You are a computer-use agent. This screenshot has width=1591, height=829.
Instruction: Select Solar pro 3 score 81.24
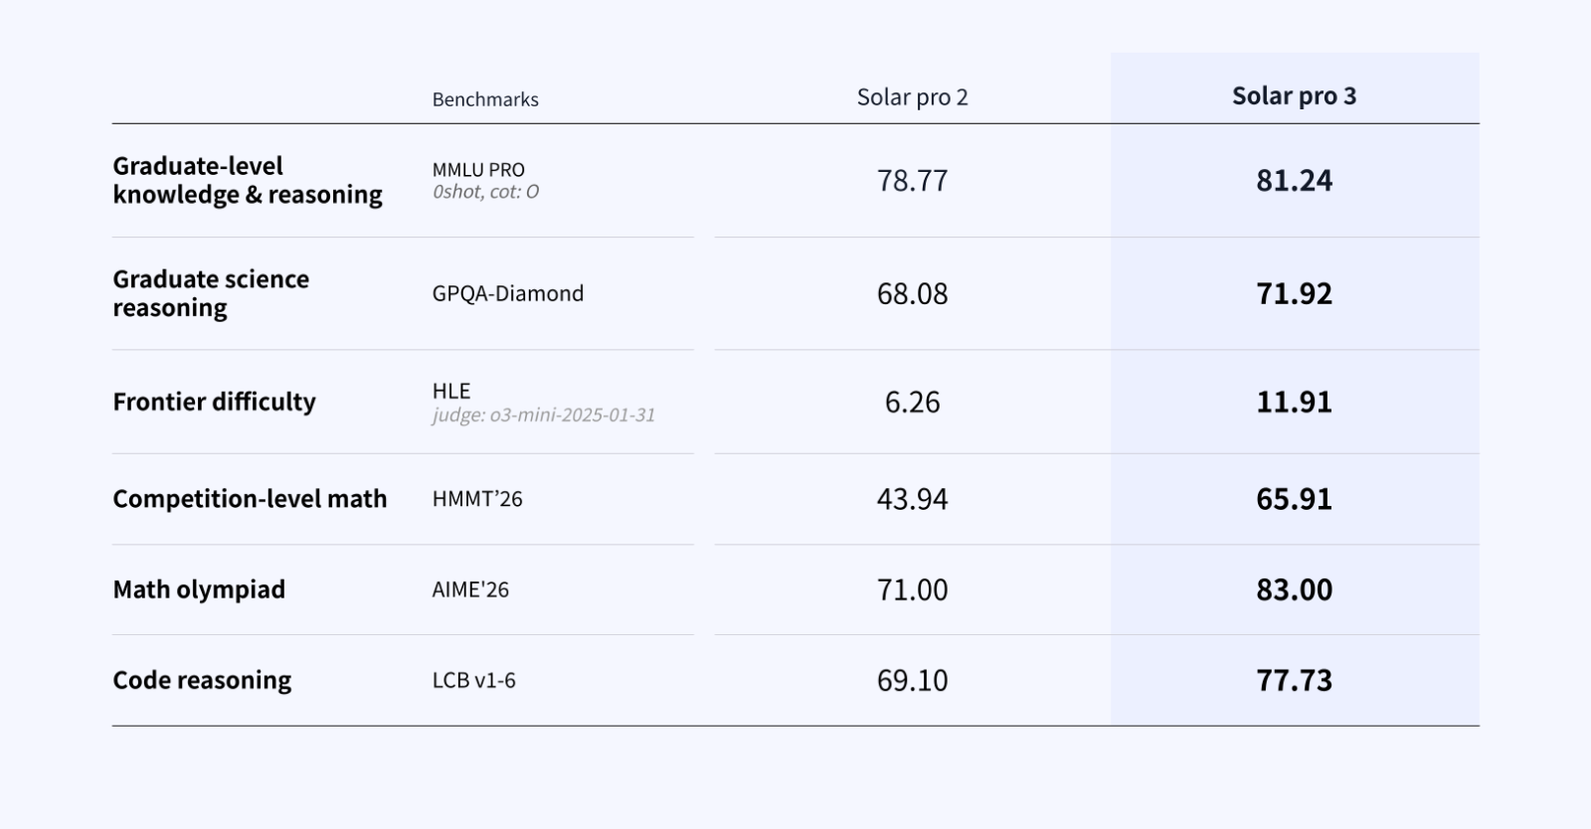[1294, 181]
